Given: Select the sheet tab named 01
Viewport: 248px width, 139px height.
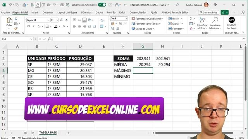Looking at the screenshot, I should 33,133.
